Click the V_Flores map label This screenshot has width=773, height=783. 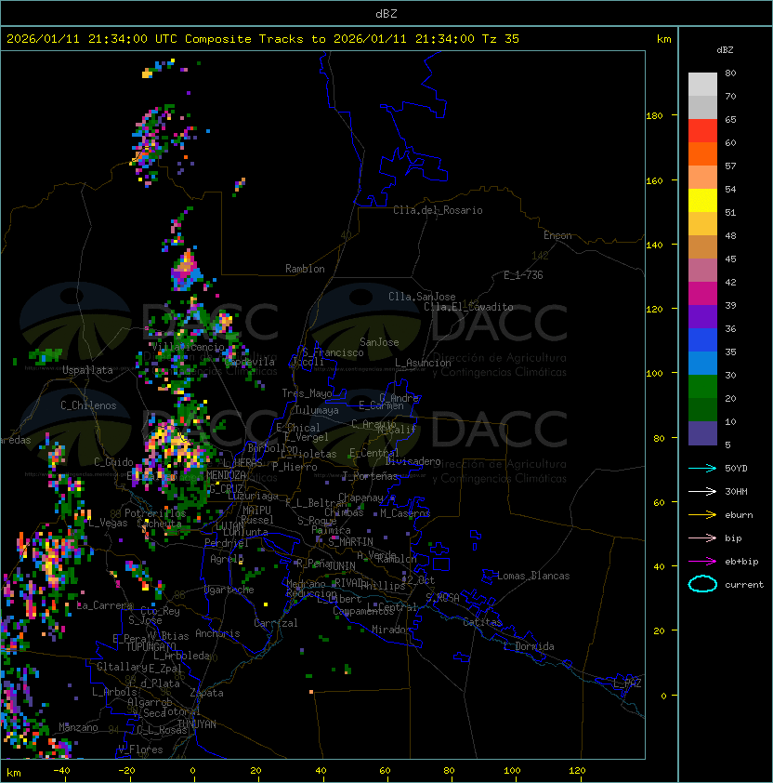coord(140,750)
